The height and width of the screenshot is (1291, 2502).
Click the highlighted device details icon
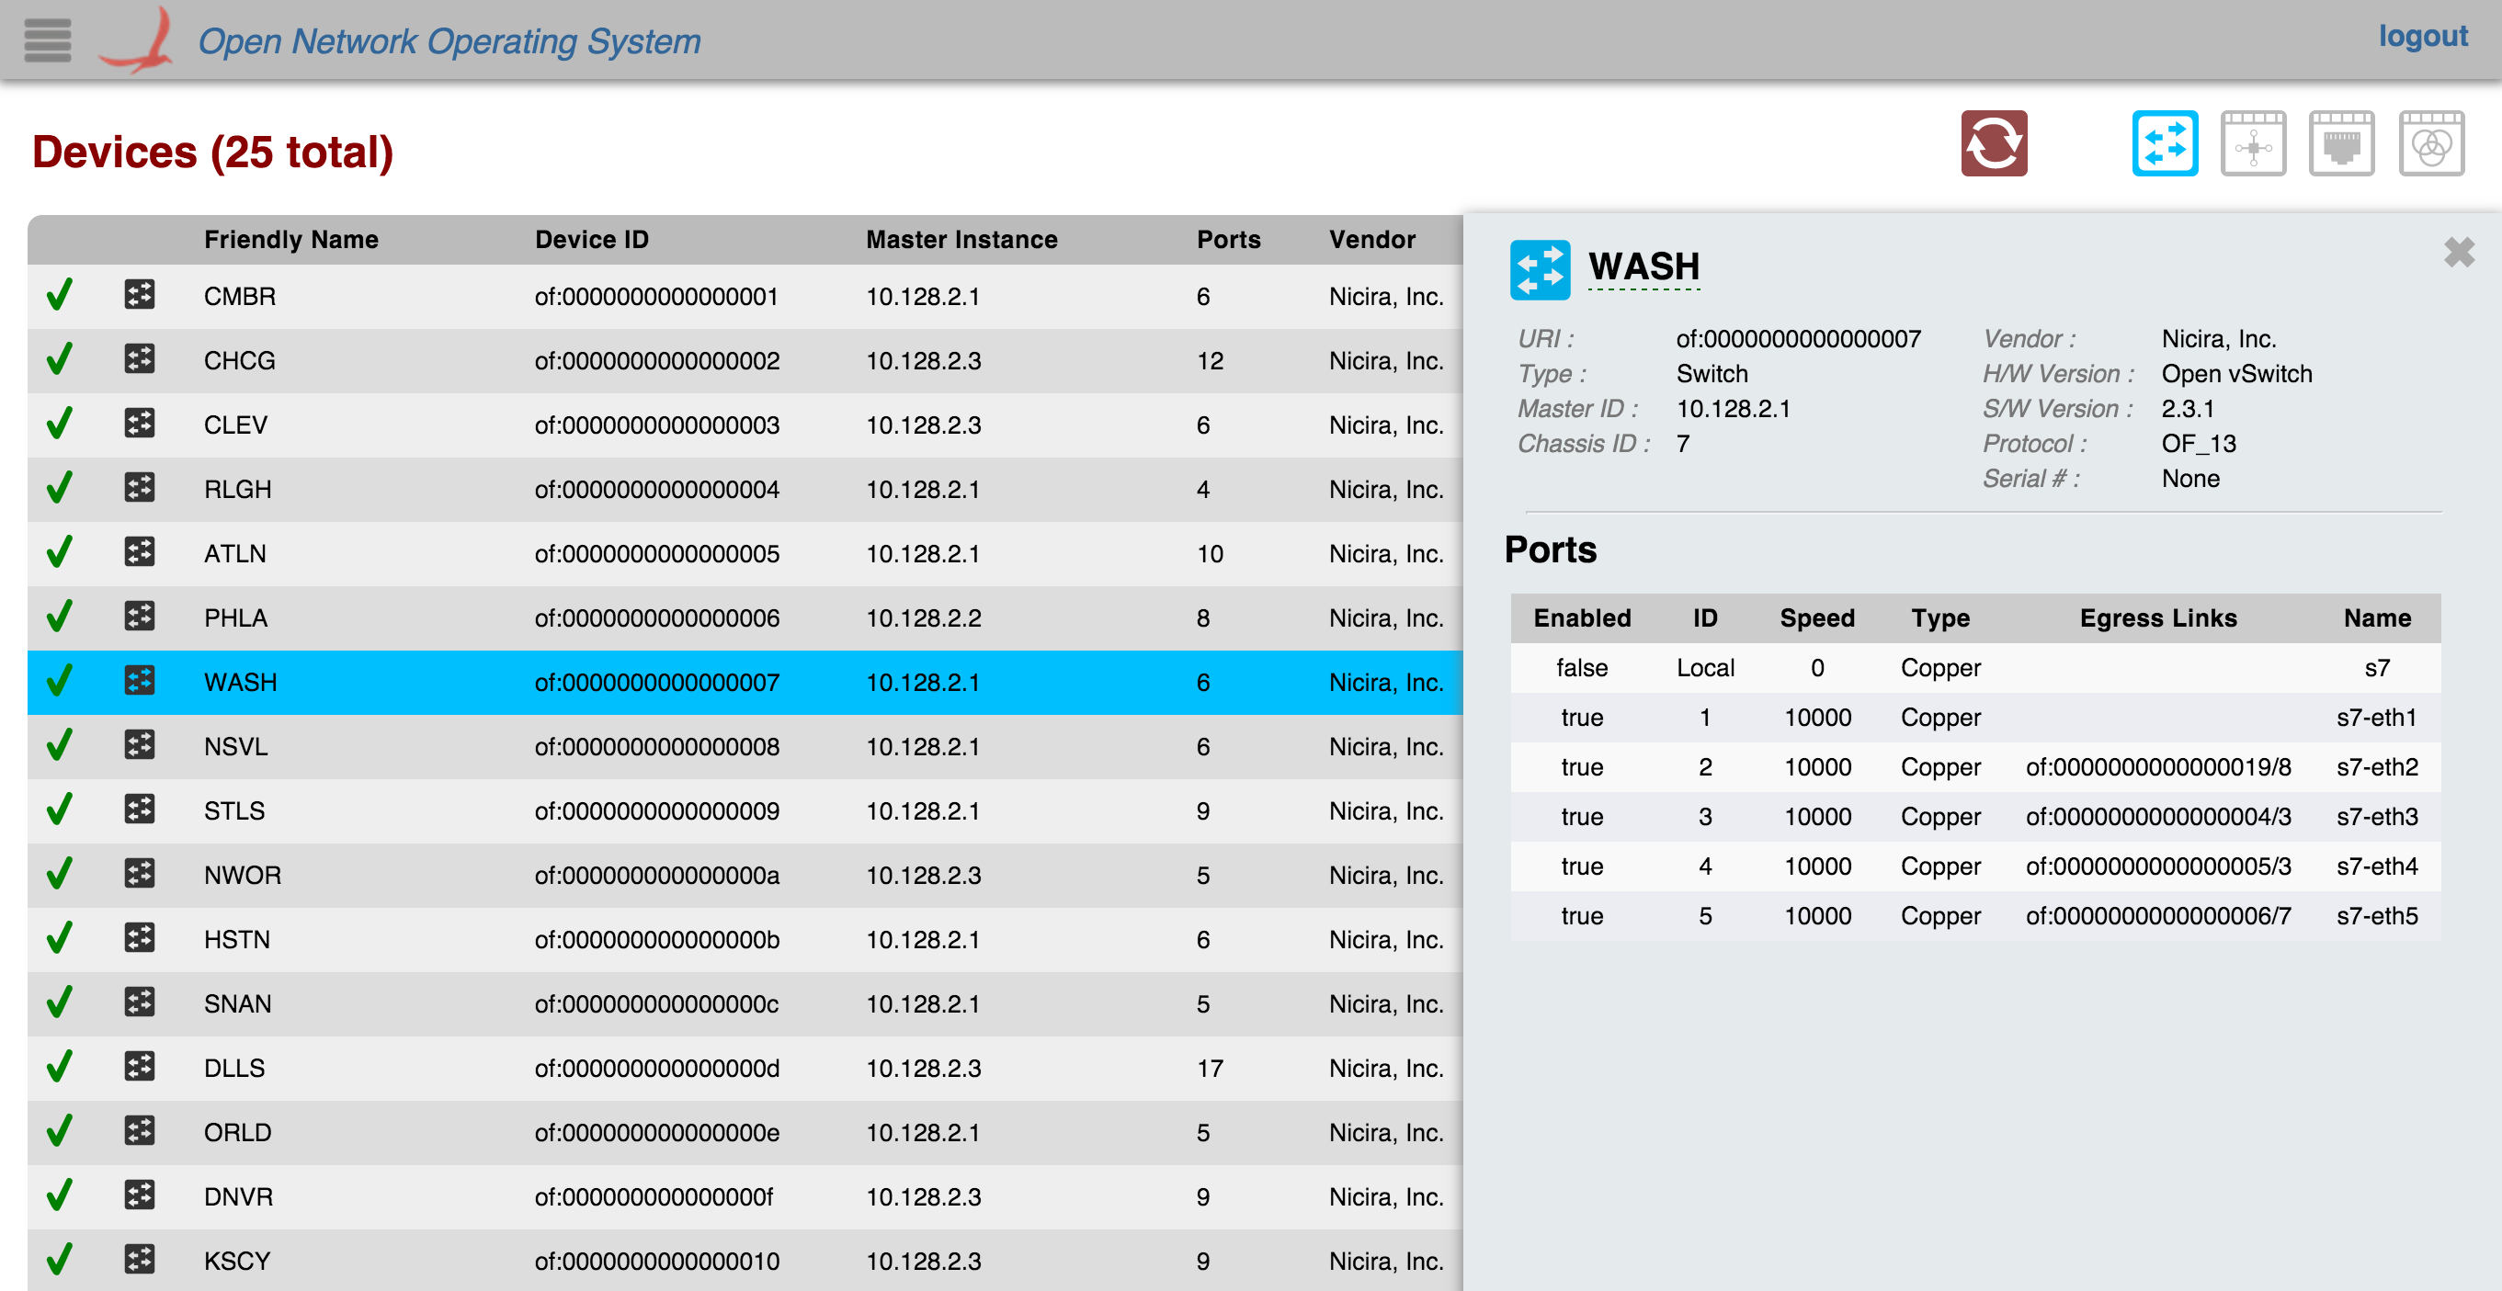[x=2164, y=143]
